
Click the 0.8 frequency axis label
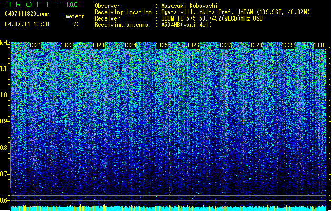point(5,148)
